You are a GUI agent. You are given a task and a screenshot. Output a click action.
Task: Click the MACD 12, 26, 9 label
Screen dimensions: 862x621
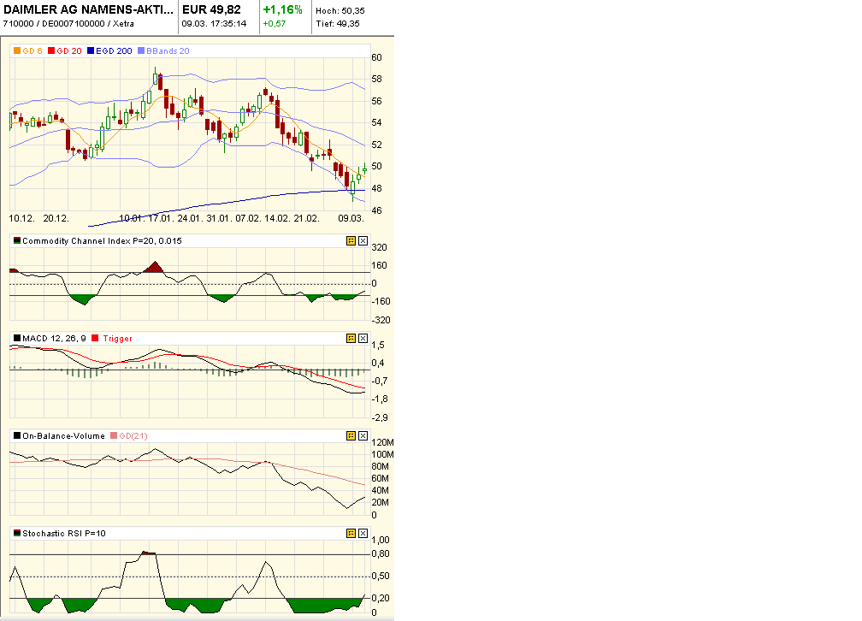[x=54, y=338]
